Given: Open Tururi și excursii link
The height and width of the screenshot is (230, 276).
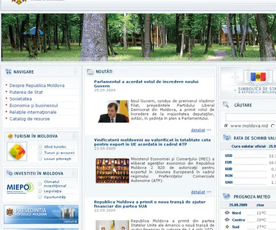Looking at the screenshot, I should tap(59, 153).
